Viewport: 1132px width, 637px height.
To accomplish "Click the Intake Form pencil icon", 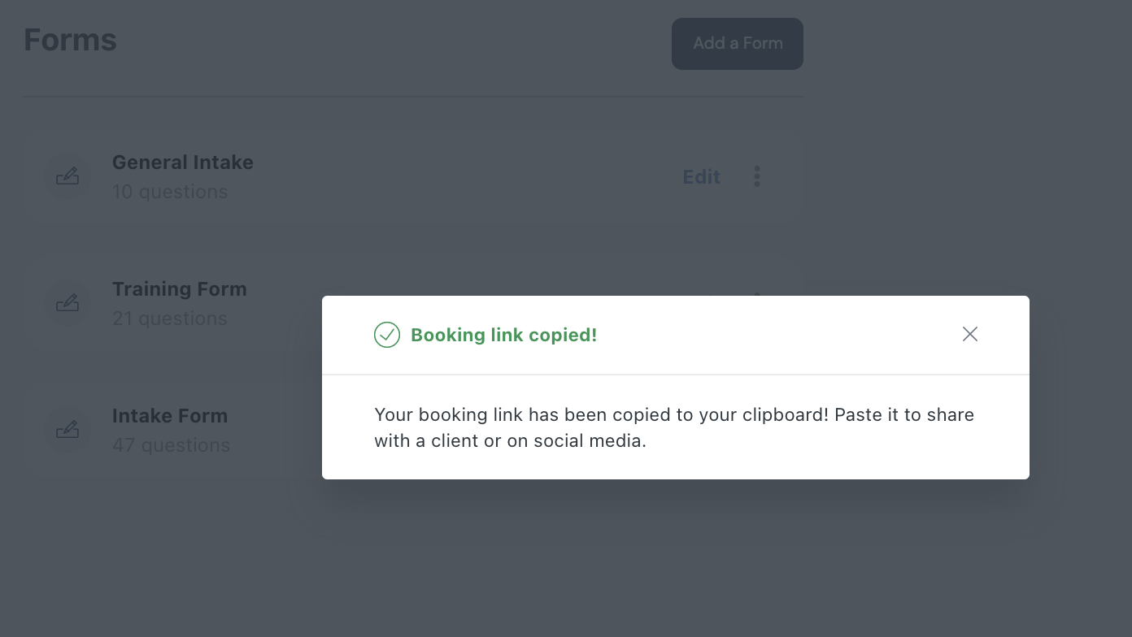I will pyautogui.click(x=67, y=430).
